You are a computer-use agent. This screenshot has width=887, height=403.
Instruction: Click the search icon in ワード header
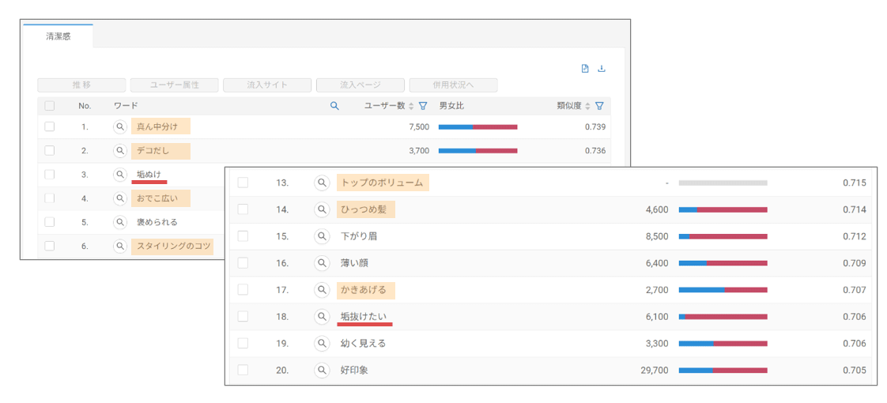pos(334,106)
